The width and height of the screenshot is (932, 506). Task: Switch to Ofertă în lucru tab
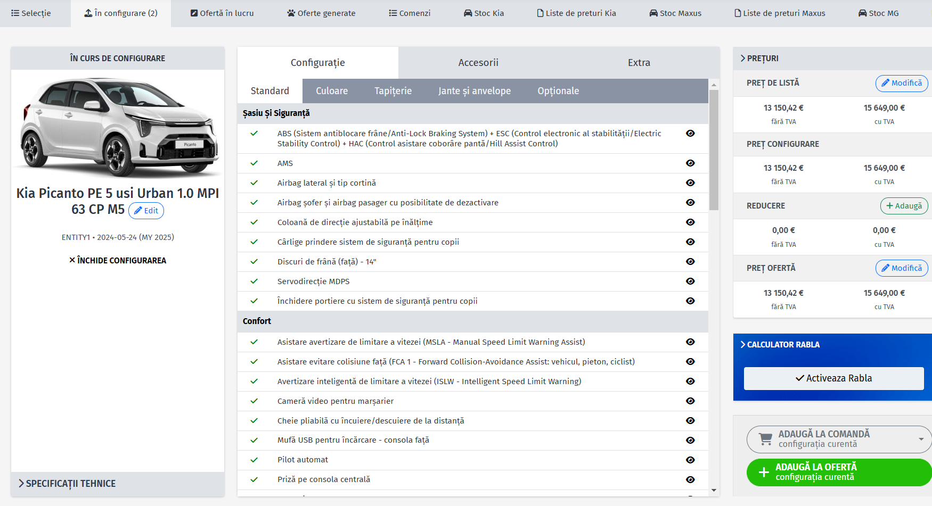click(222, 13)
